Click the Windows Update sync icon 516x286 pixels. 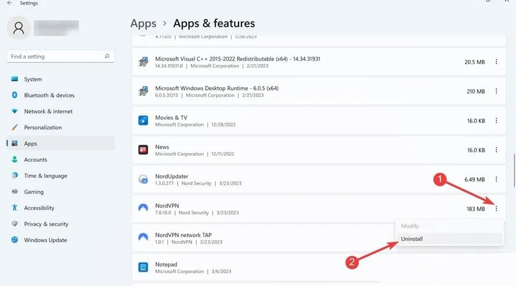(x=14, y=240)
